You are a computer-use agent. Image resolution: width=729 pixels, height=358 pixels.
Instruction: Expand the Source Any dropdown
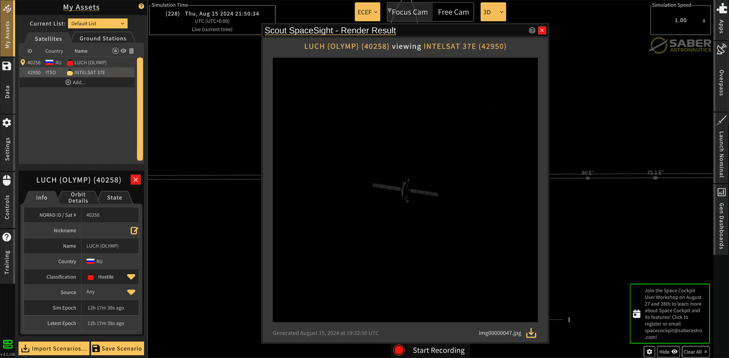coord(131,292)
